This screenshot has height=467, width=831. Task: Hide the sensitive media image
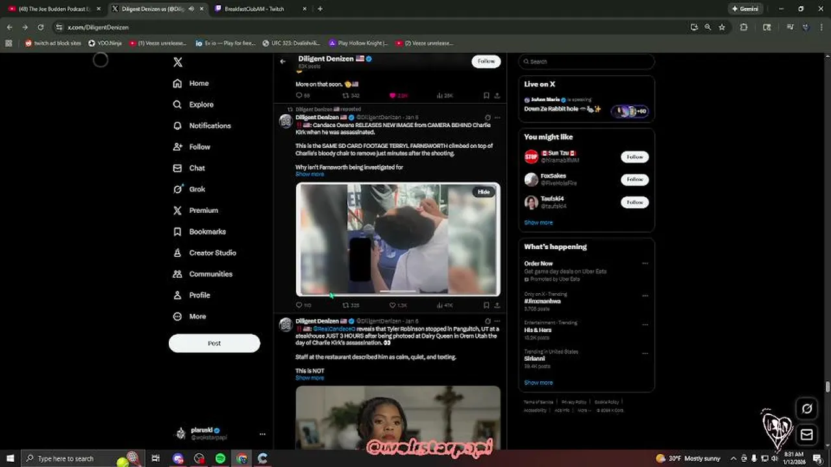[484, 192]
